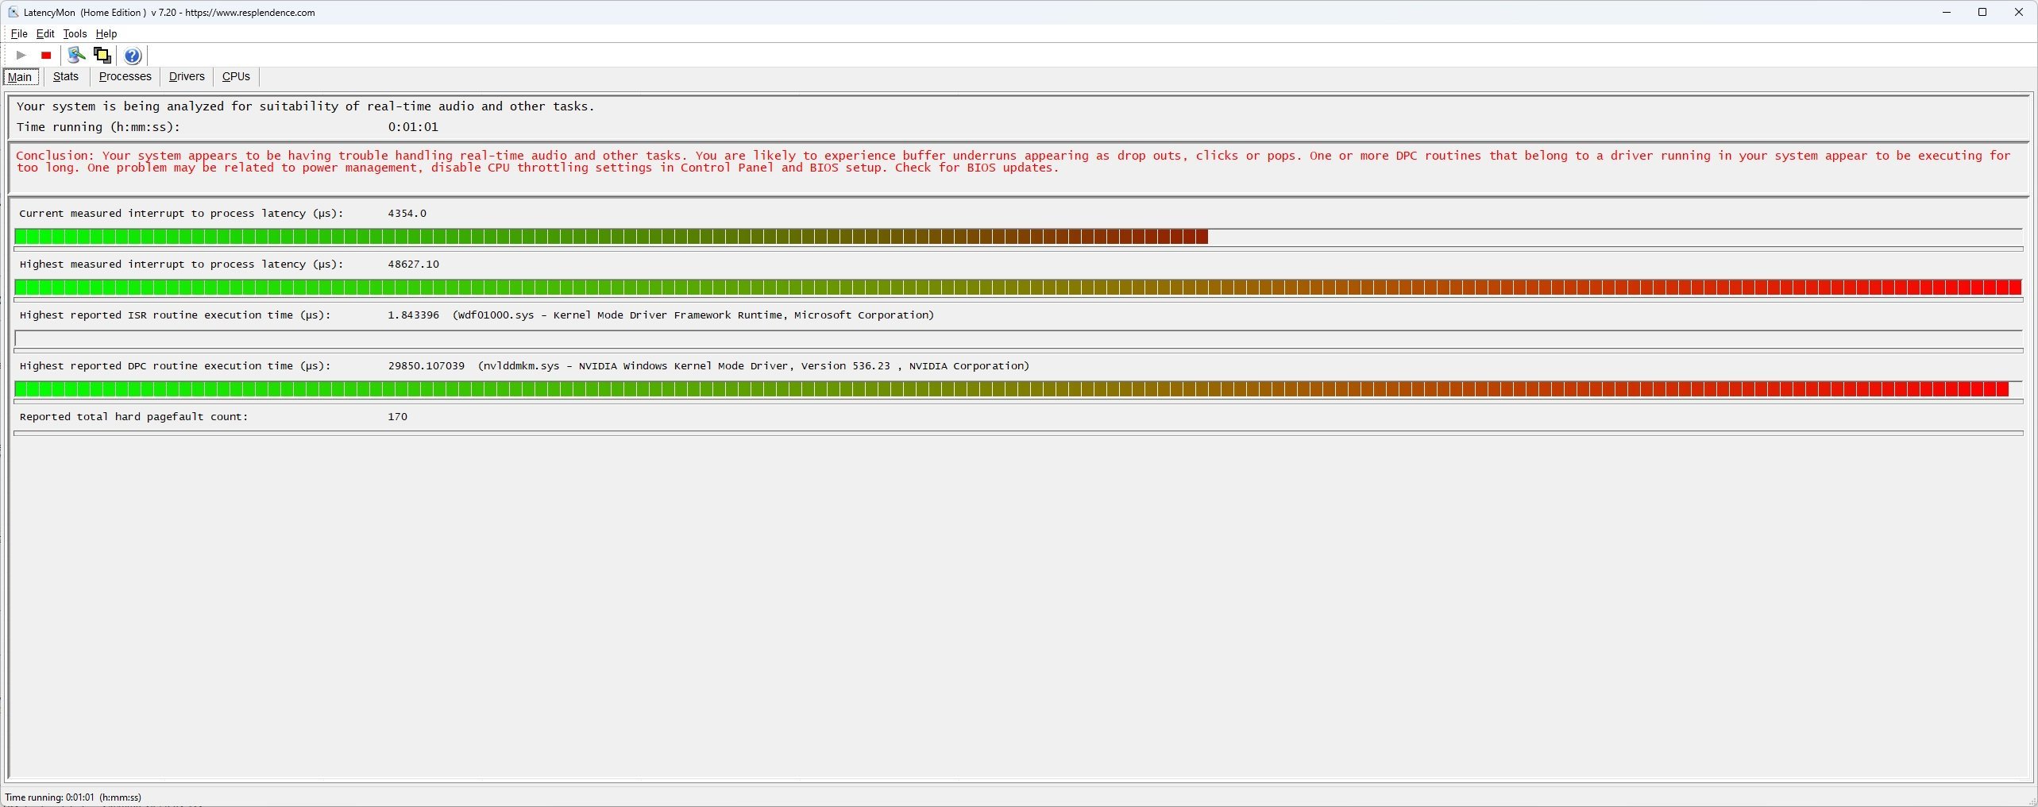2038x807 pixels.
Task: Click hard pagefault count value 170
Action: (397, 417)
